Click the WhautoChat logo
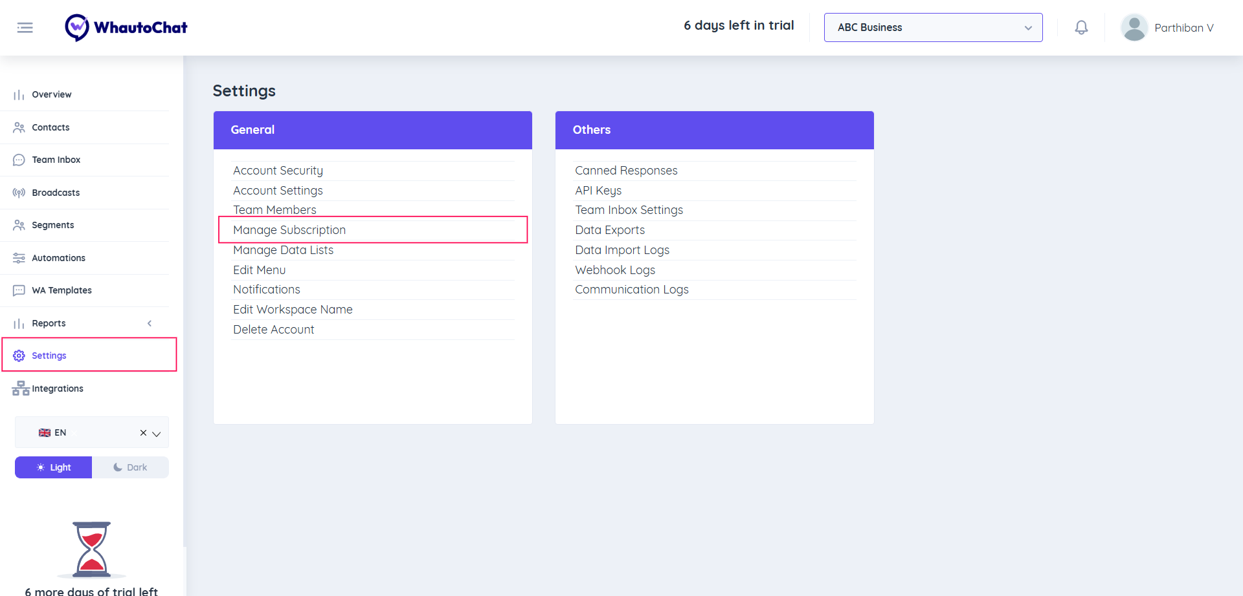1243x596 pixels. point(126,28)
